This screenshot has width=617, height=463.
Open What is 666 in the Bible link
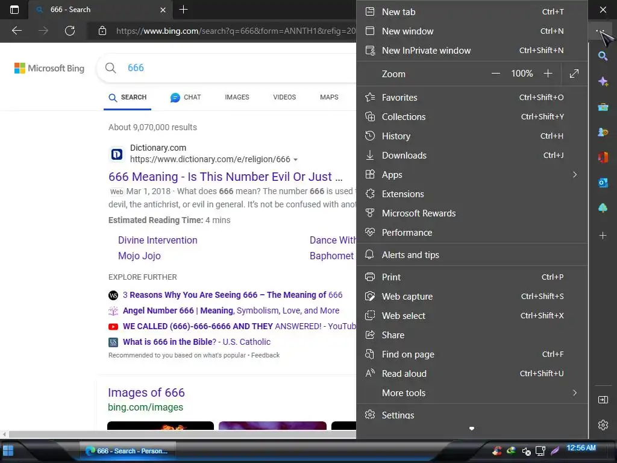[197, 342]
